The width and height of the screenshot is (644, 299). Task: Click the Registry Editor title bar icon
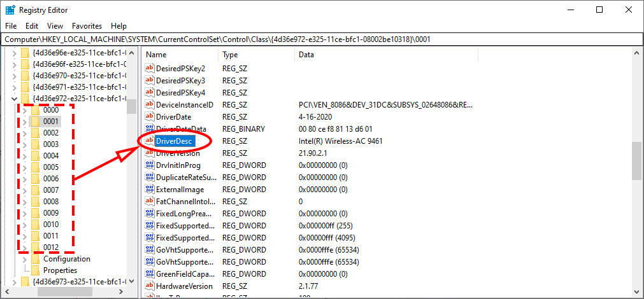[10, 10]
